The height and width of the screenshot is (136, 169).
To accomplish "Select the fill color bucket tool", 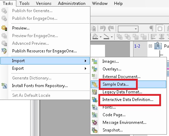I will pyautogui.click(x=95, y=36).
